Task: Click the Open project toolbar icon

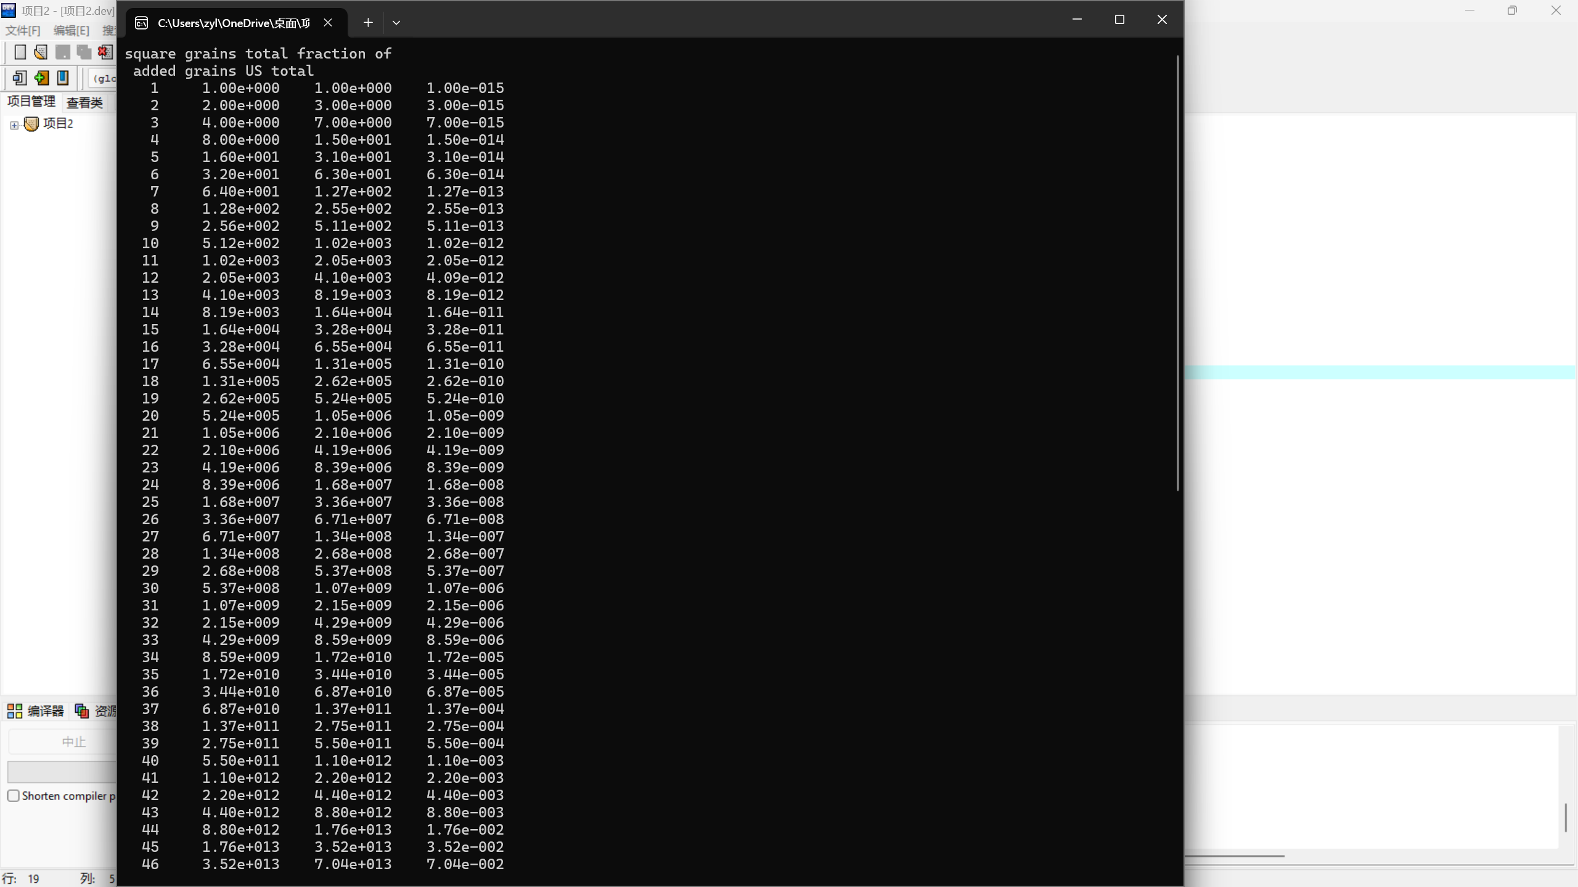Action: (x=41, y=52)
